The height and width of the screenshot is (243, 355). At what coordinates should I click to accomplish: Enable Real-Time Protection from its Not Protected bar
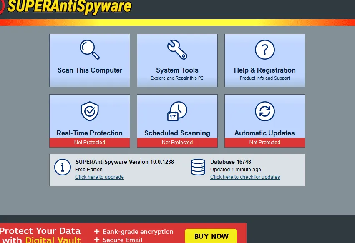(89, 142)
